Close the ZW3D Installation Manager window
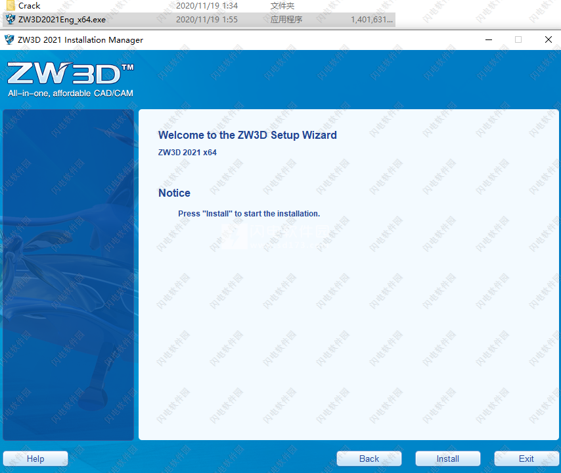Viewport: 561px width, 473px height. point(548,39)
